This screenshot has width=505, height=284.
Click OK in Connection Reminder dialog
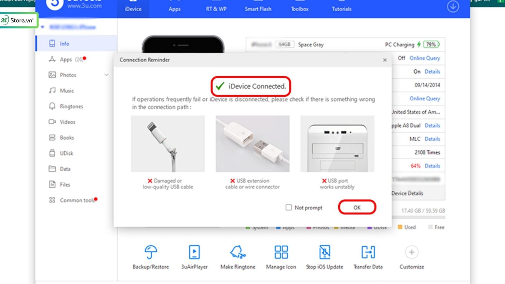tap(357, 207)
